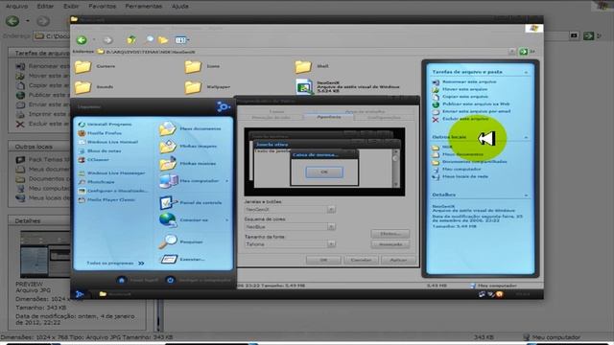
Task: Open Windows Live Messenger from start menu
Action: (x=111, y=172)
